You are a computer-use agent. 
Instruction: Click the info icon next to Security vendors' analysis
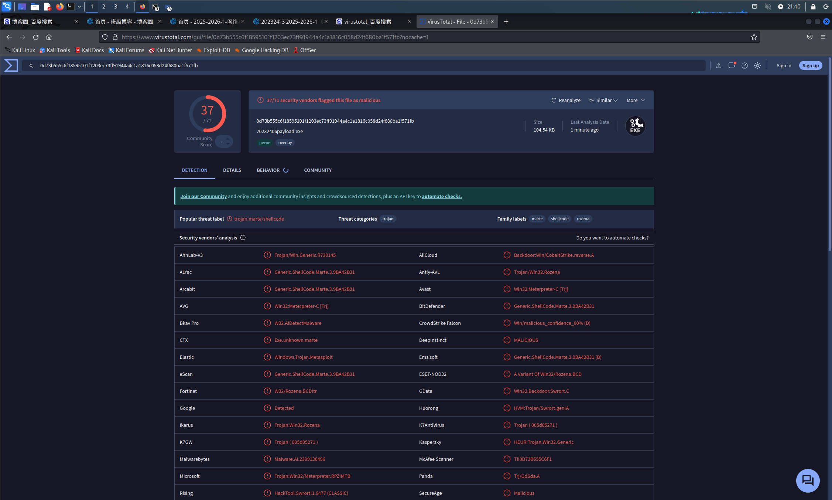[243, 238]
